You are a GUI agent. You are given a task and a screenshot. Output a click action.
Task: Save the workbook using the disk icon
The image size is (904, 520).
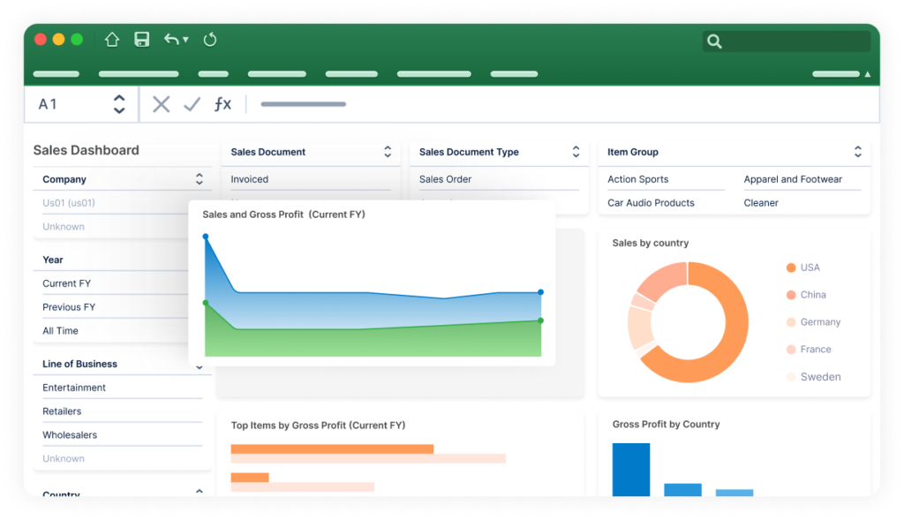point(141,39)
